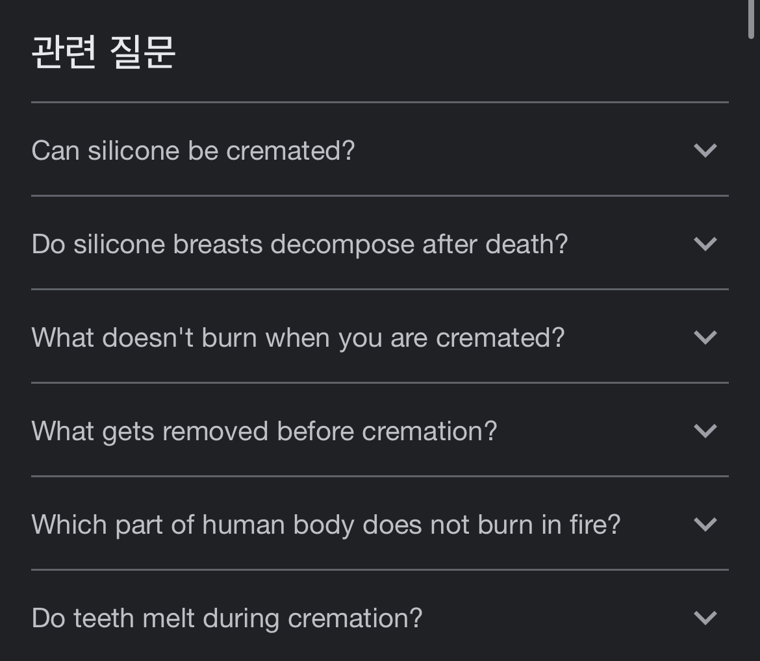Click the "What doesn't burn when you are cremated?" text
The image size is (760, 661).
(x=298, y=338)
